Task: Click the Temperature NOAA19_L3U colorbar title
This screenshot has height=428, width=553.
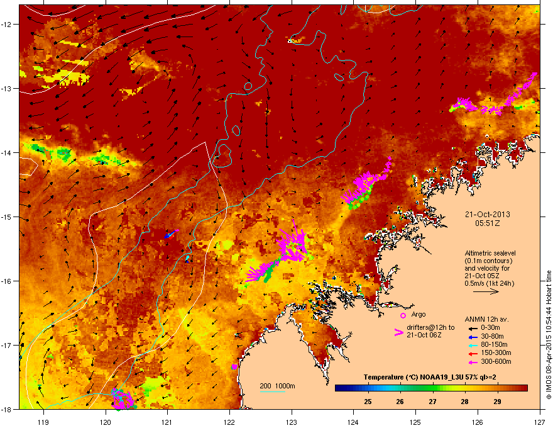Action: tap(430, 377)
